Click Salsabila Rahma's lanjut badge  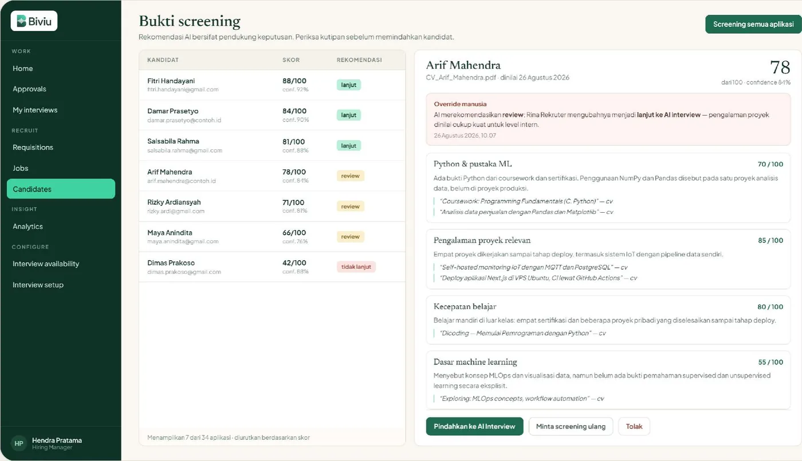click(349, 146)
